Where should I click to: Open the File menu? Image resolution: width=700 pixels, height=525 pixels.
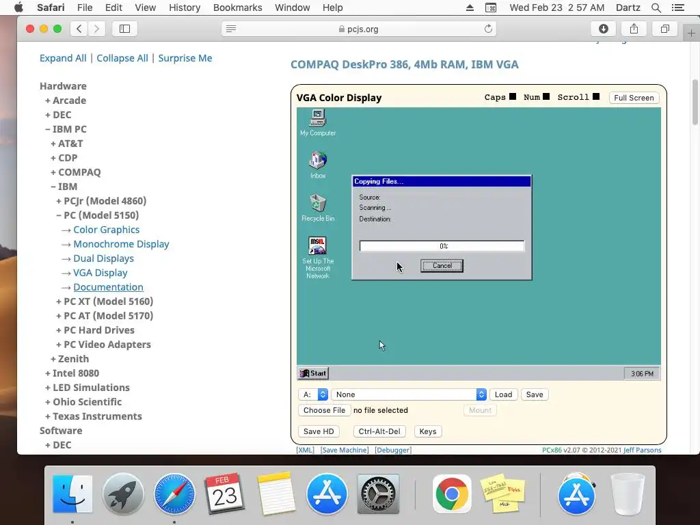pos(84,8)
